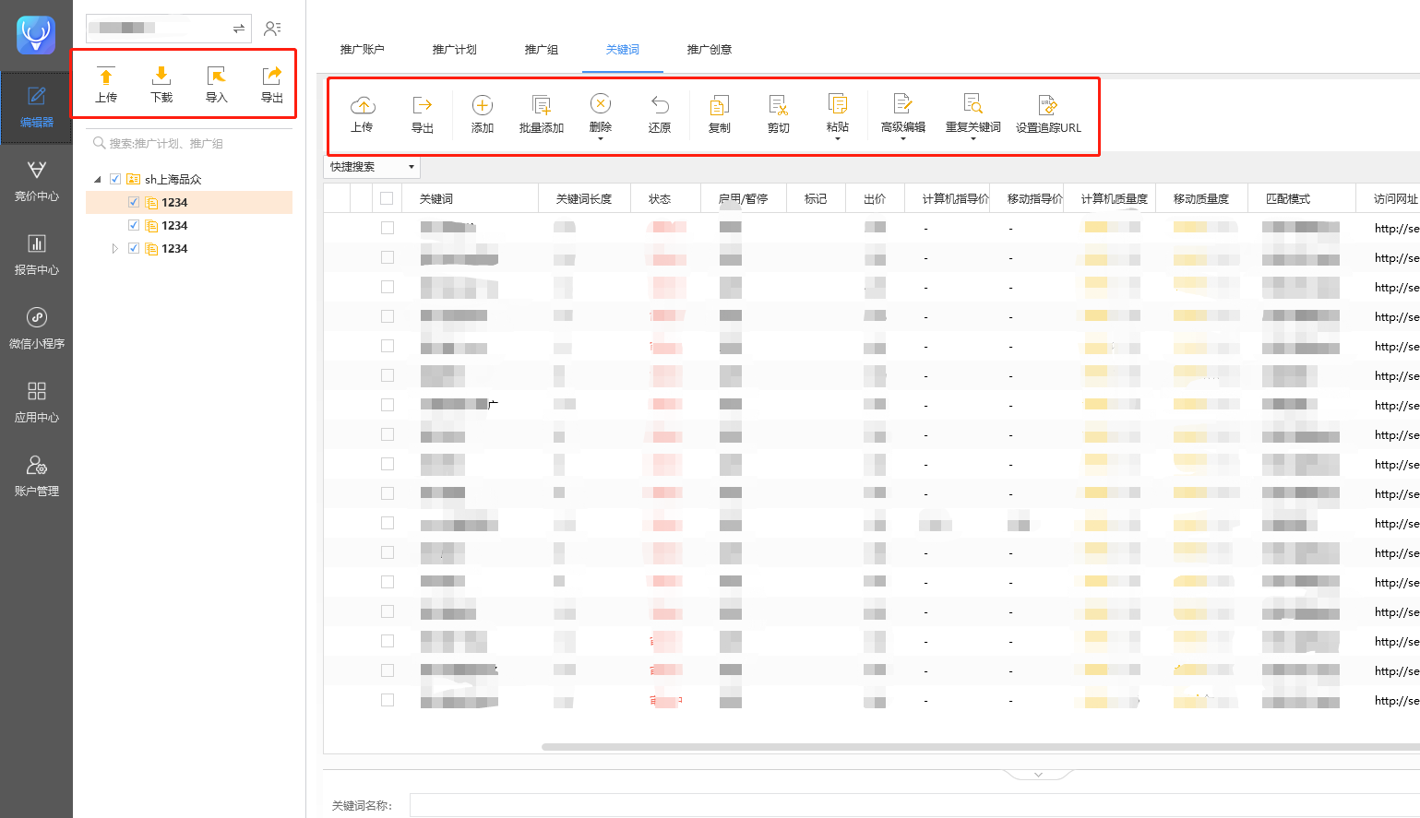
Task: Open the 高级编辑 dropdown arrow
Action: coord(903,139)
